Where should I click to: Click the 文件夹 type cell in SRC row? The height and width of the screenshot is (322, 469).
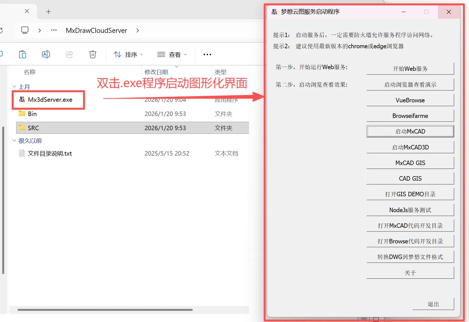tap(223, 128)
